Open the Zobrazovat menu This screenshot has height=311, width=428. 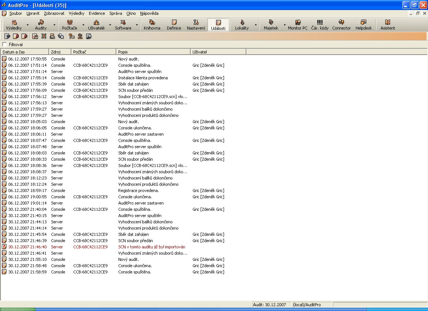pos(54,13)
